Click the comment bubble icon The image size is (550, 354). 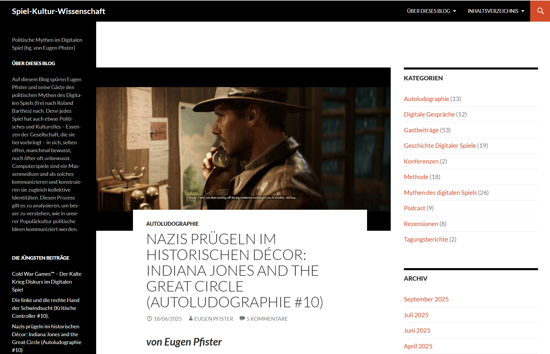click(x=242, y=319)
